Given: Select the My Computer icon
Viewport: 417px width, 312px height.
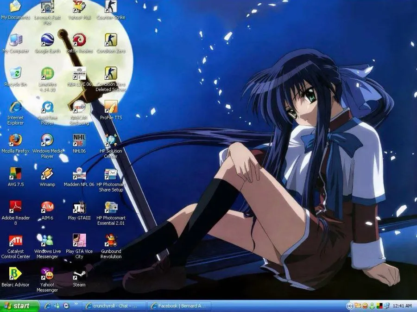Looking at the screenshot, I should (15, 44).
